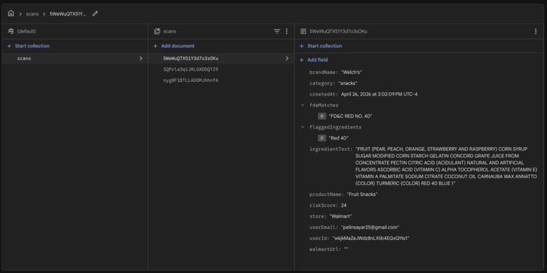Open document SQPrla3qiJRLGXDDQTZ9
The image size is (547, 273).
click(191, 69)
